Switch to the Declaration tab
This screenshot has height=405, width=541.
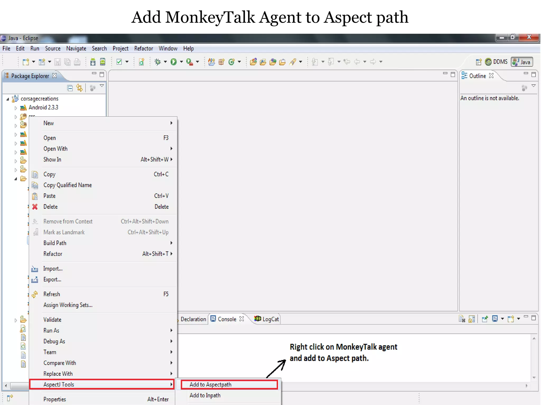pos(193,319)
